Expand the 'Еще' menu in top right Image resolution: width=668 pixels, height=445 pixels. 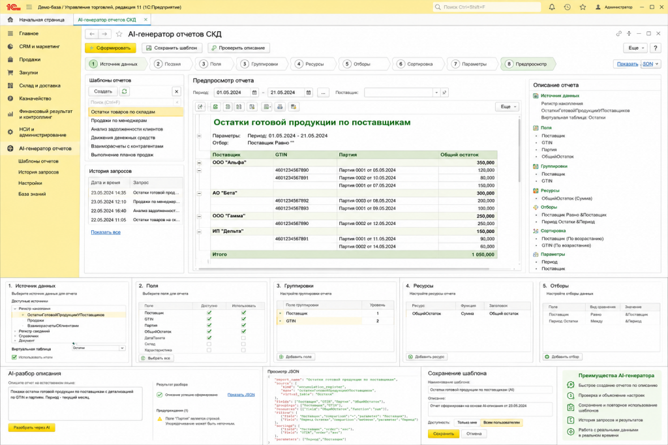click(637, 48)
